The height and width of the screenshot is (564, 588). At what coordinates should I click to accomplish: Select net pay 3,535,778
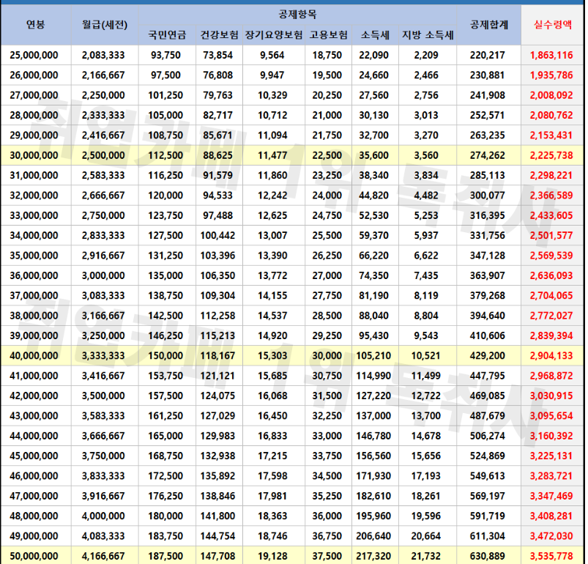tap(551, 557)
